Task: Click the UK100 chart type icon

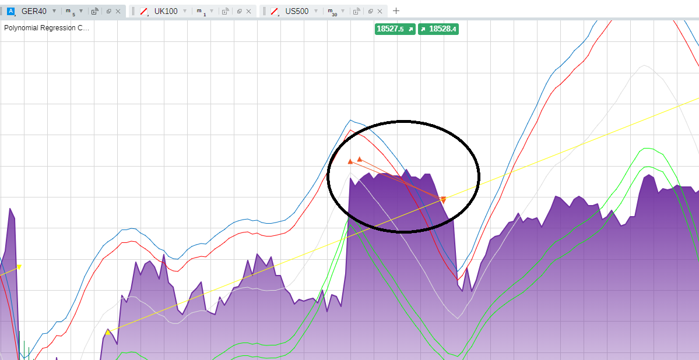Action: (144, 11)
